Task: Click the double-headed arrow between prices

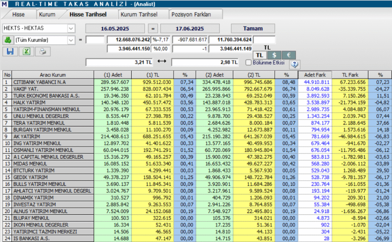Action: [x=162, y=61]
